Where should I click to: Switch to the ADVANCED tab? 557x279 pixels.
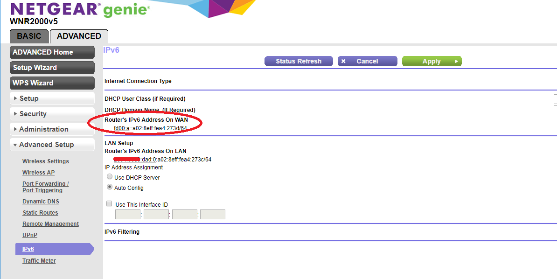[78, 36]
